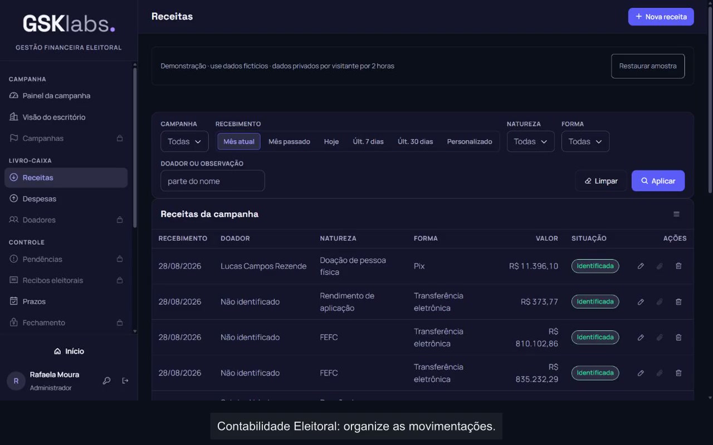
Task: Delete the R$ 835.232,29 FEFC receipt
Action: (678, 373)
